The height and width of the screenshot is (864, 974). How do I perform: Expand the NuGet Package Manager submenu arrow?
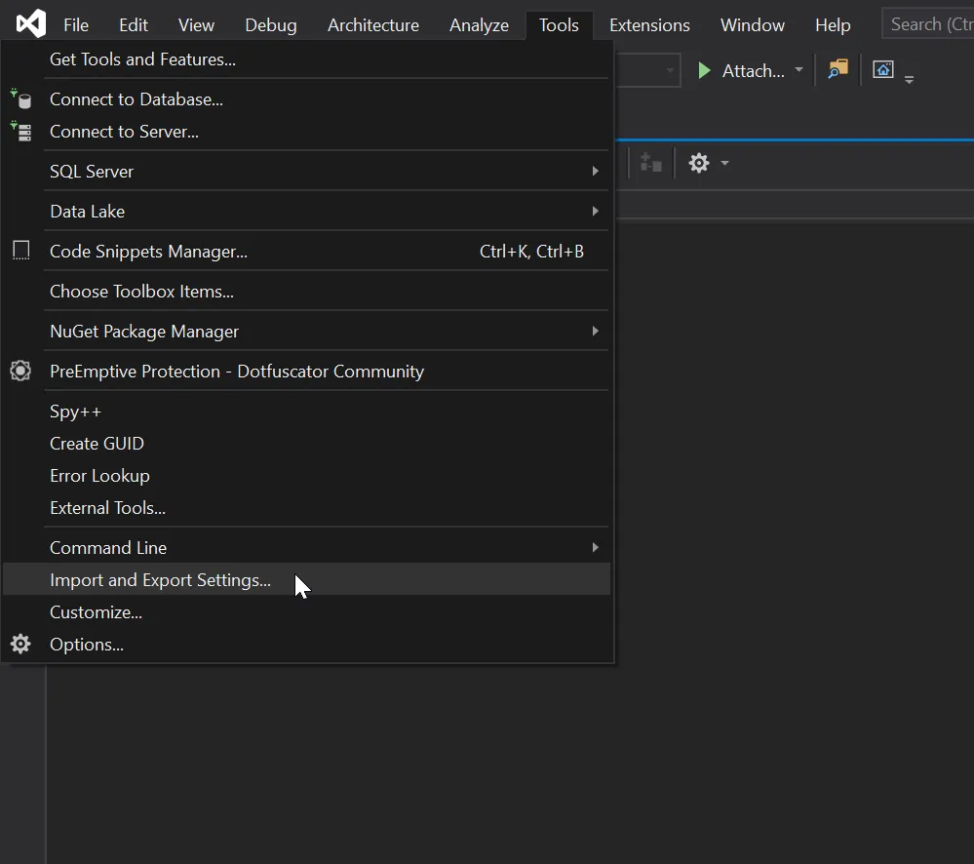point(595,332)
